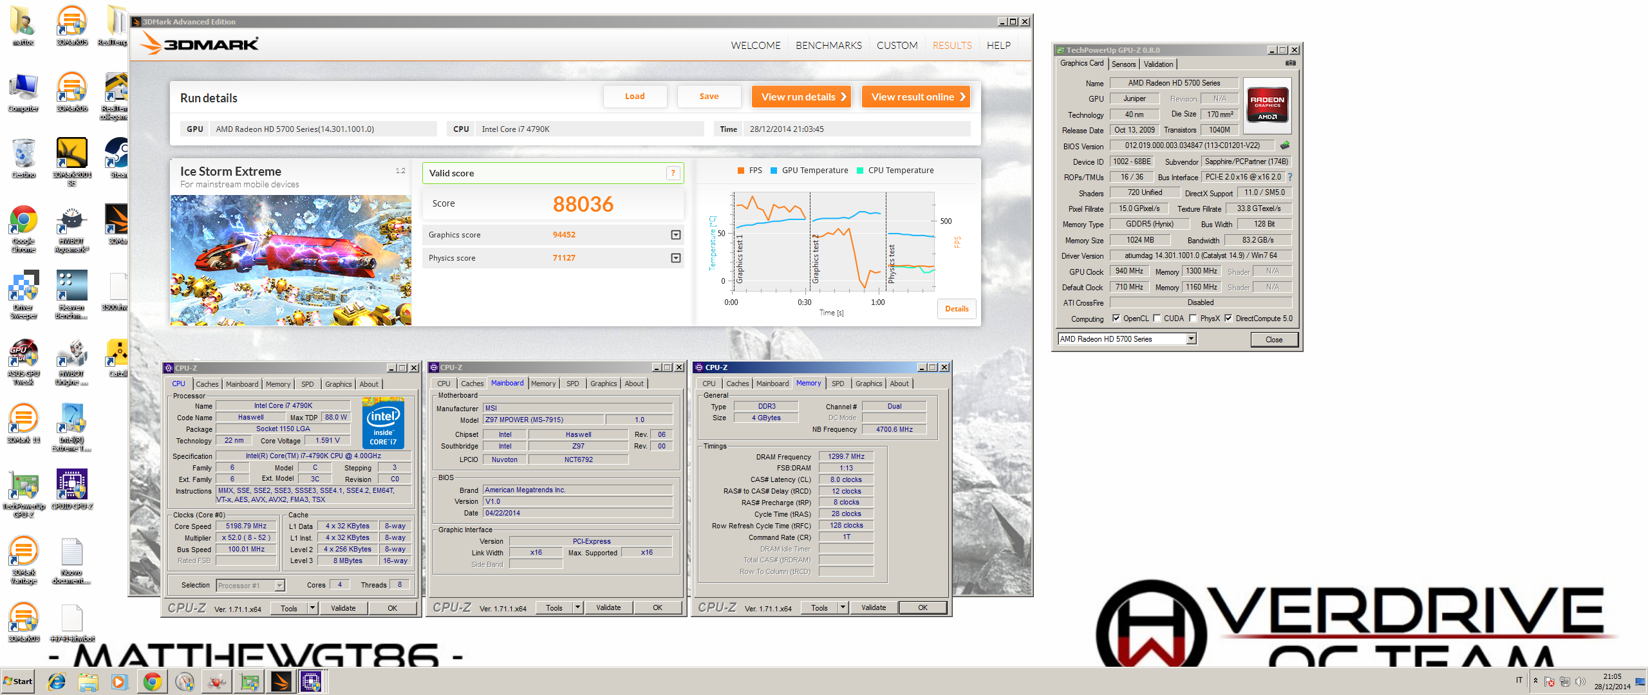This screenshot has height=695, width=1648.
Task: Click the chart Details button
Action: (x=957, y=309)
